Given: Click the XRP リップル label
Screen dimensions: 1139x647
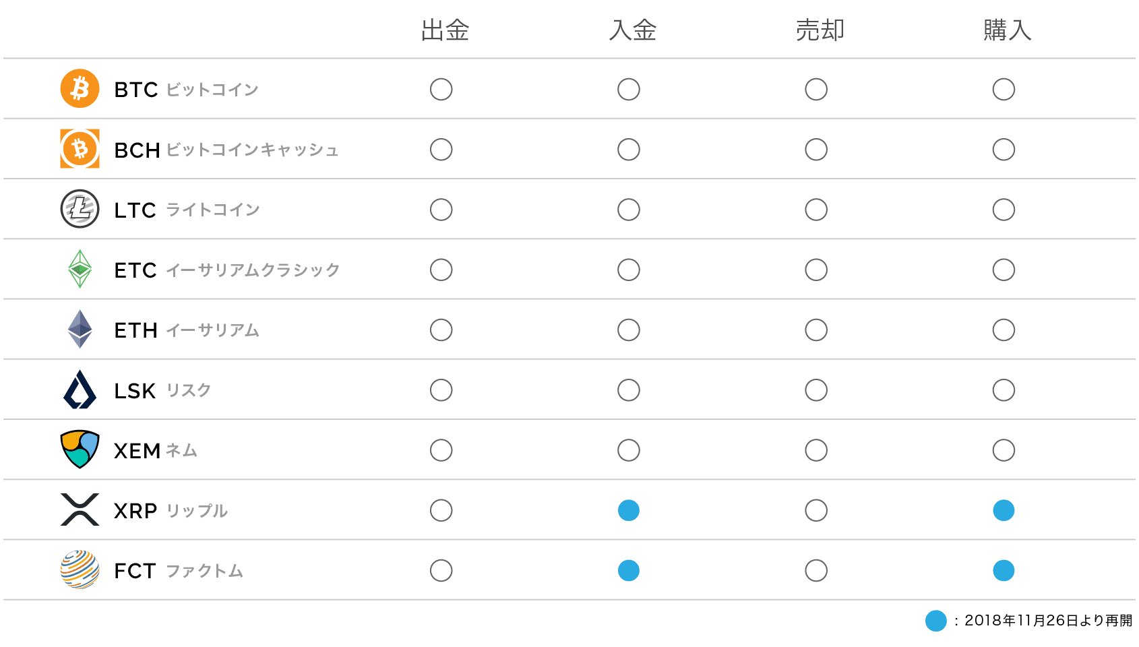Looking at the screenshot, I should 171,511.
